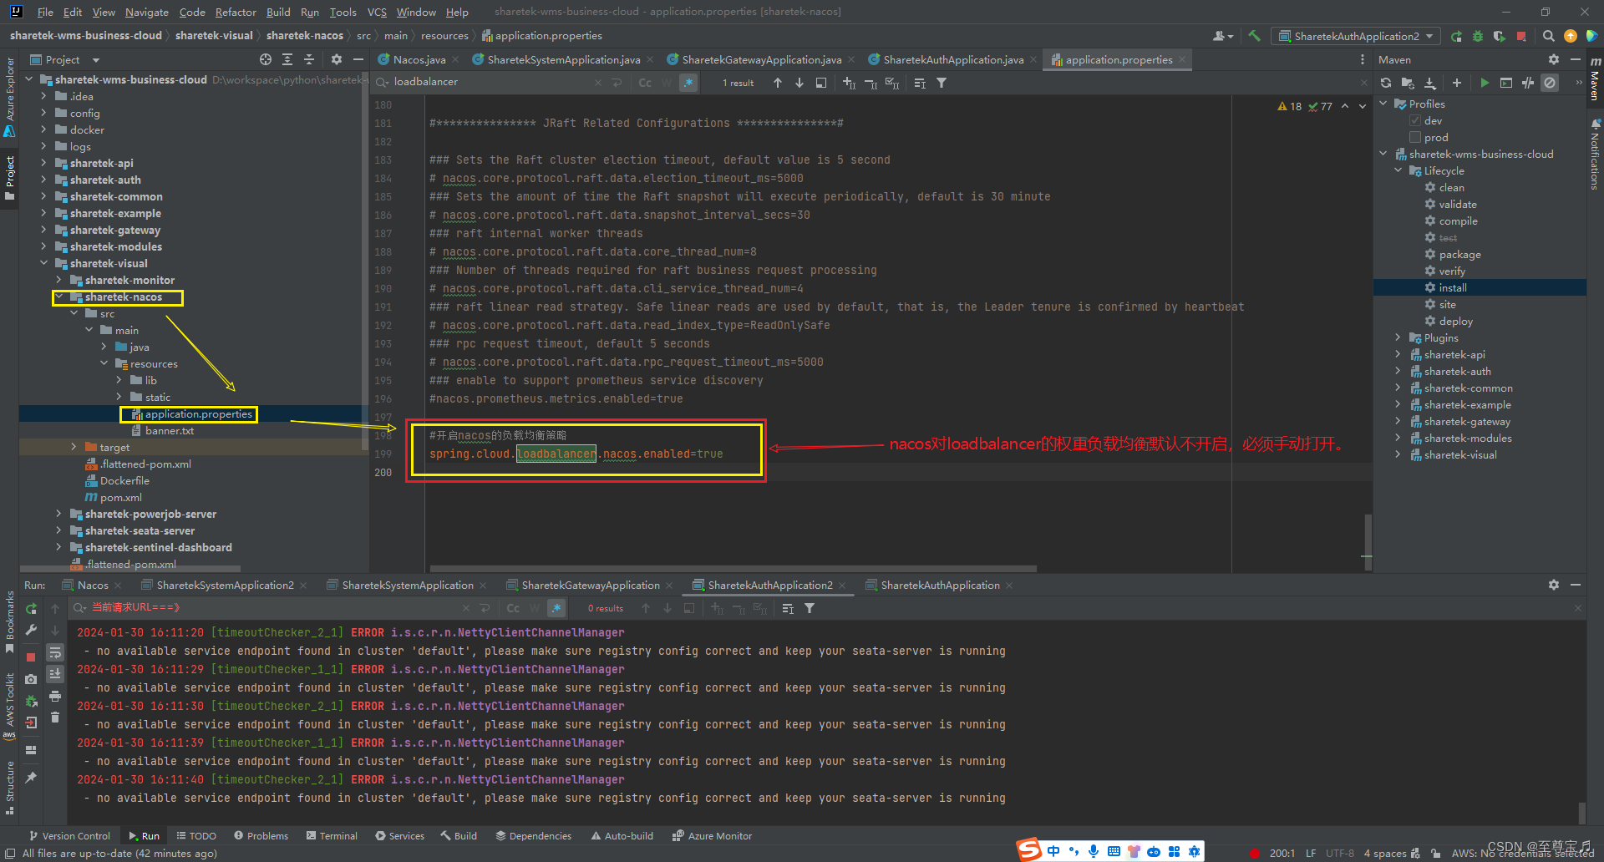Select opened file locate icon in Project panel
The width and height of the screenshot is (1604, 862).
click(266, 59)
